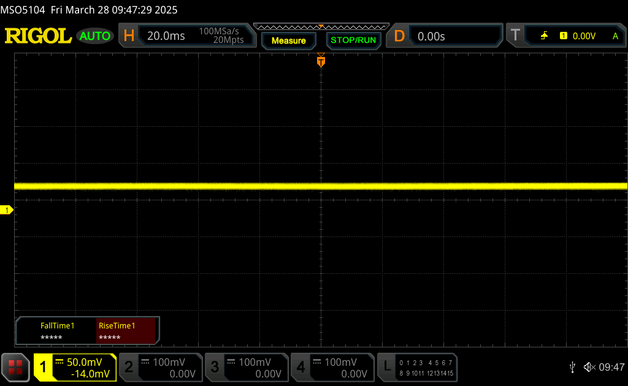
Task: Click the orange D delay icon
Action: tap(399, 36)
